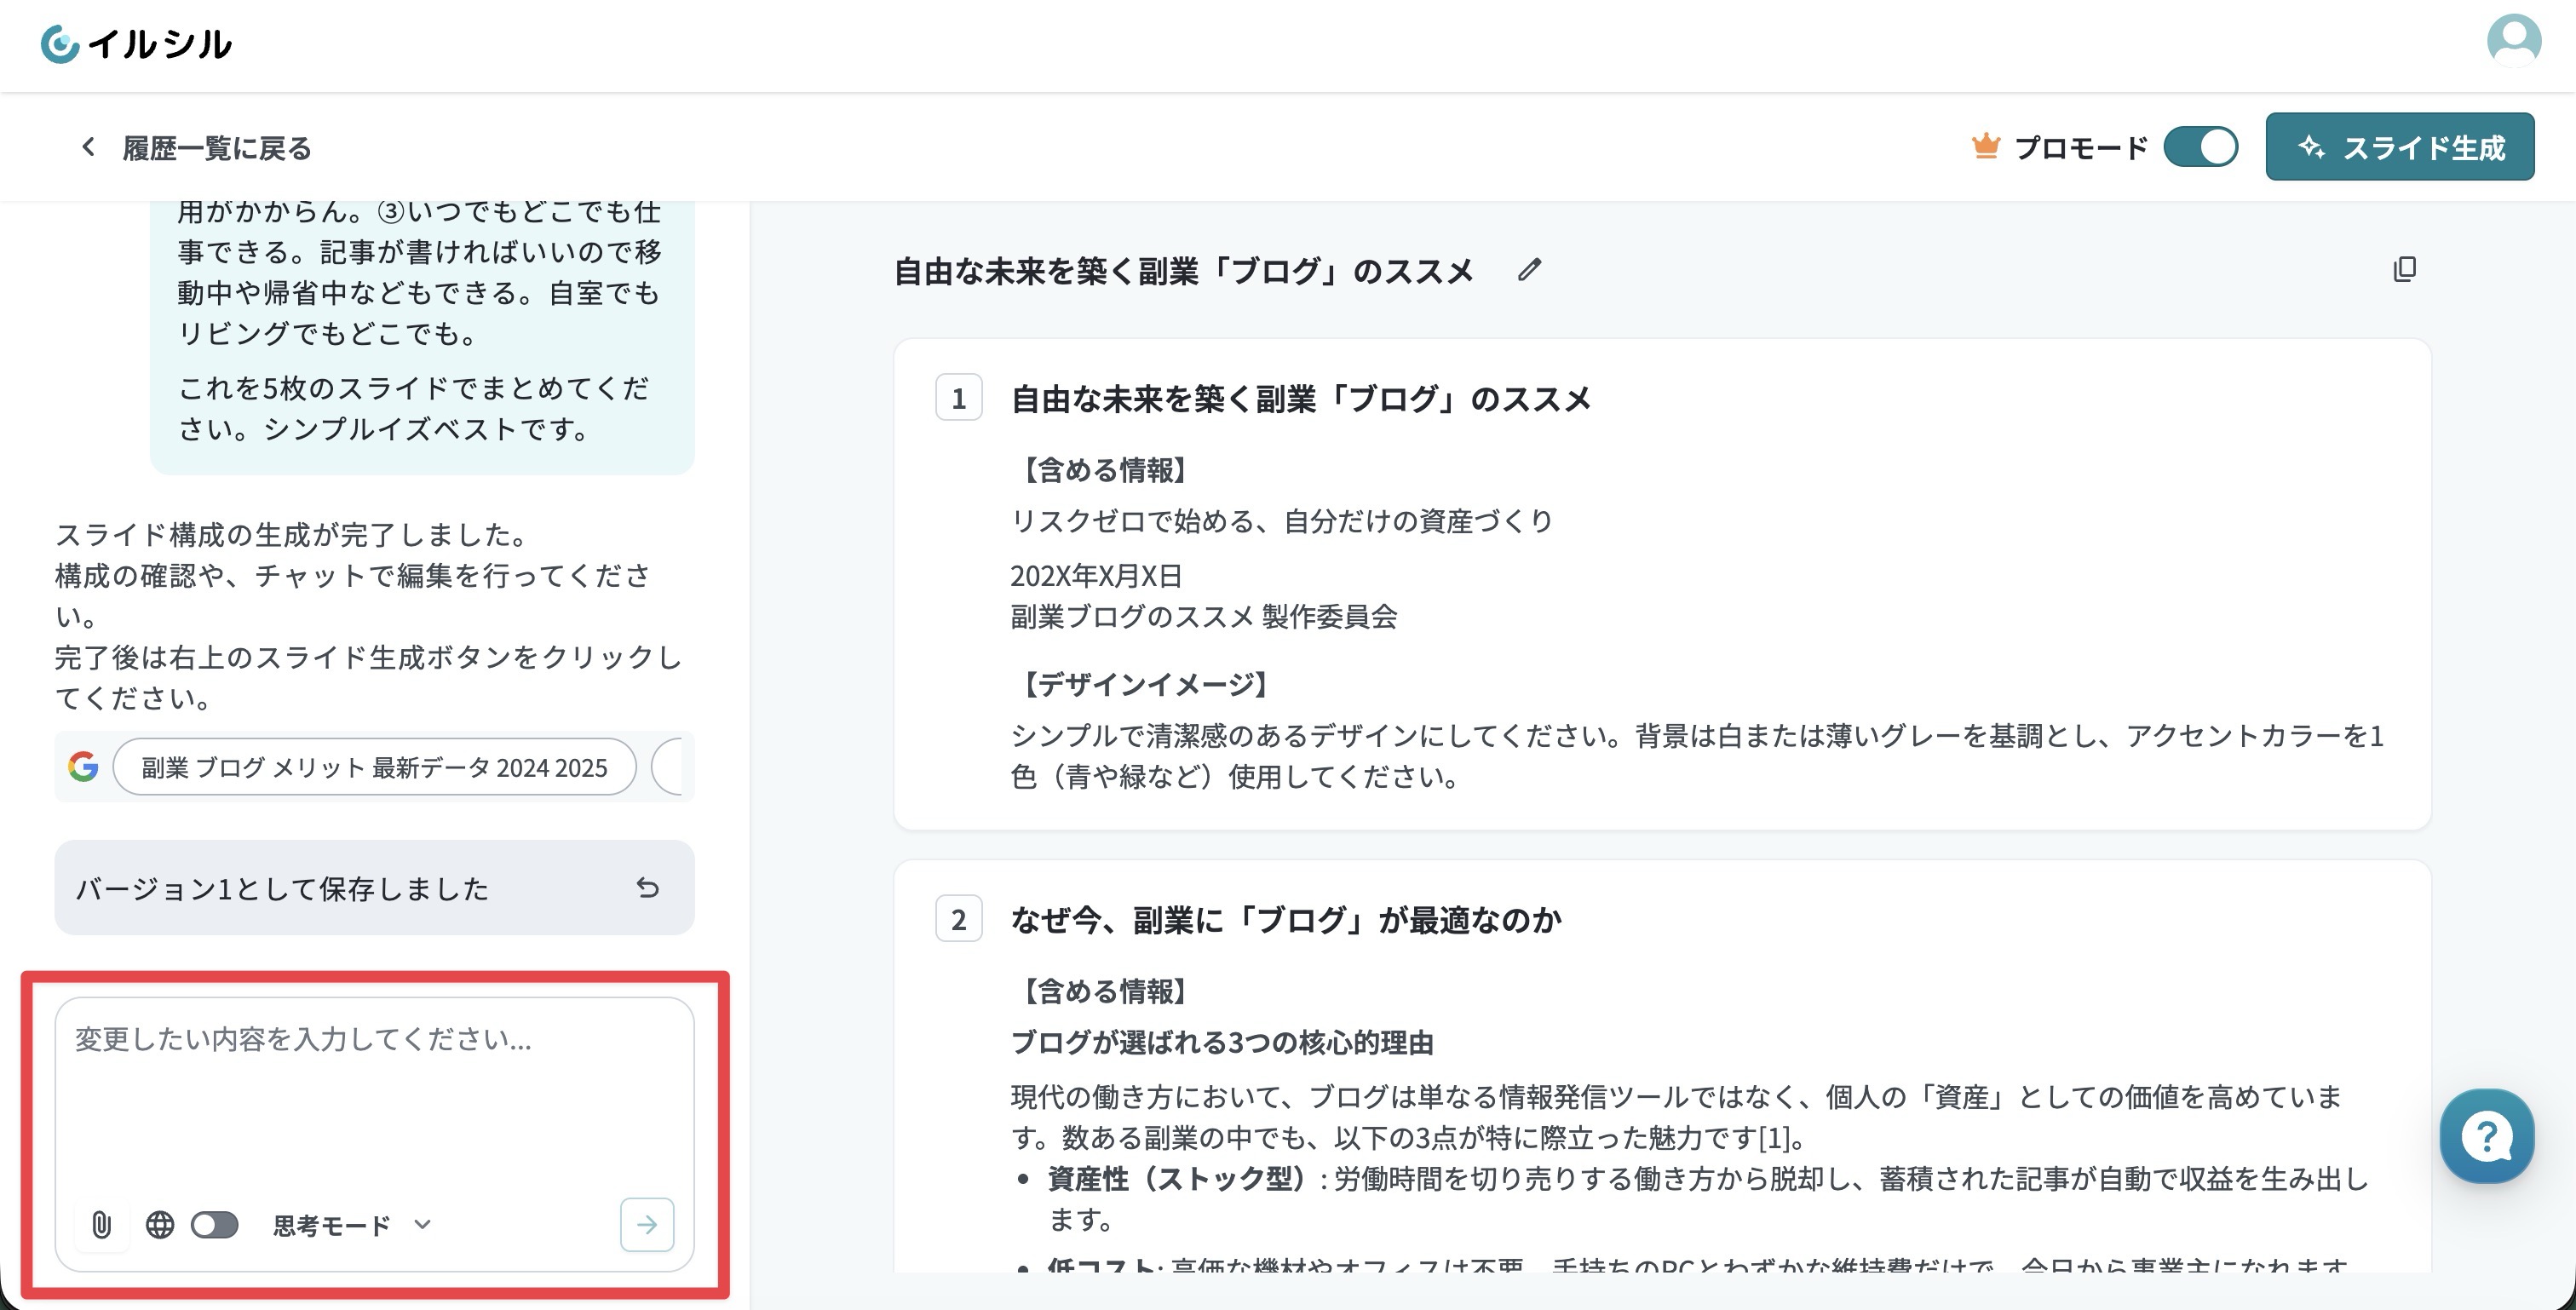Viewport: 2576px width, 1310px height.
Task: Click the pencil icon to edit title
Action: (x=1529, y=270)
